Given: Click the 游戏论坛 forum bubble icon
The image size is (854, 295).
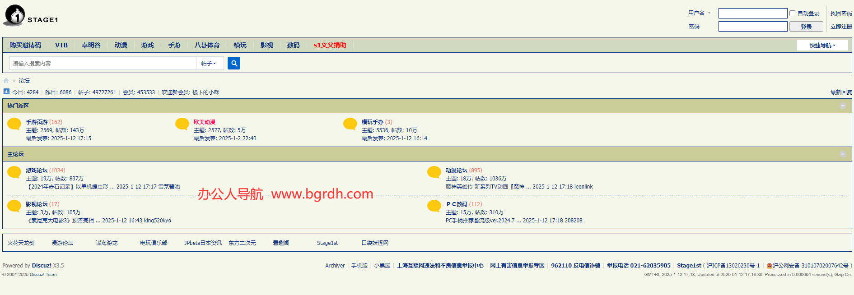Looking at the screenshot, I should click(x=14, y=172).
